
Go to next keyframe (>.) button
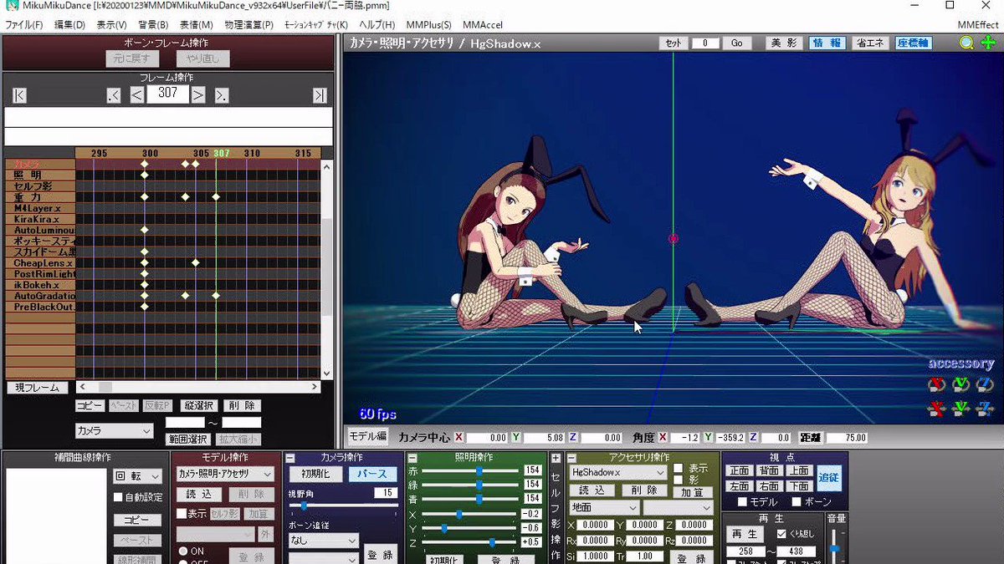pos(222,95)
